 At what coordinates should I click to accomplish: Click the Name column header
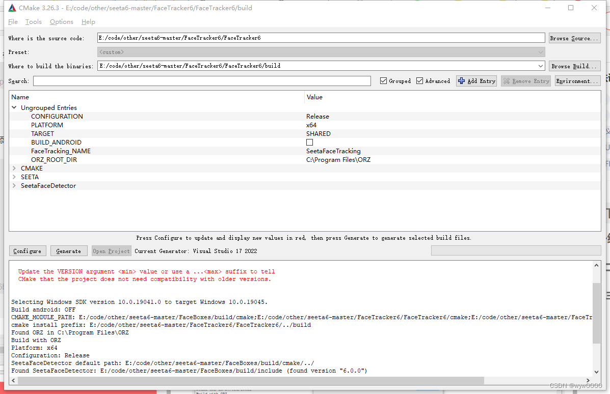click(20, 97)
